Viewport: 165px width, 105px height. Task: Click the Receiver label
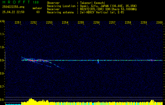53,9
